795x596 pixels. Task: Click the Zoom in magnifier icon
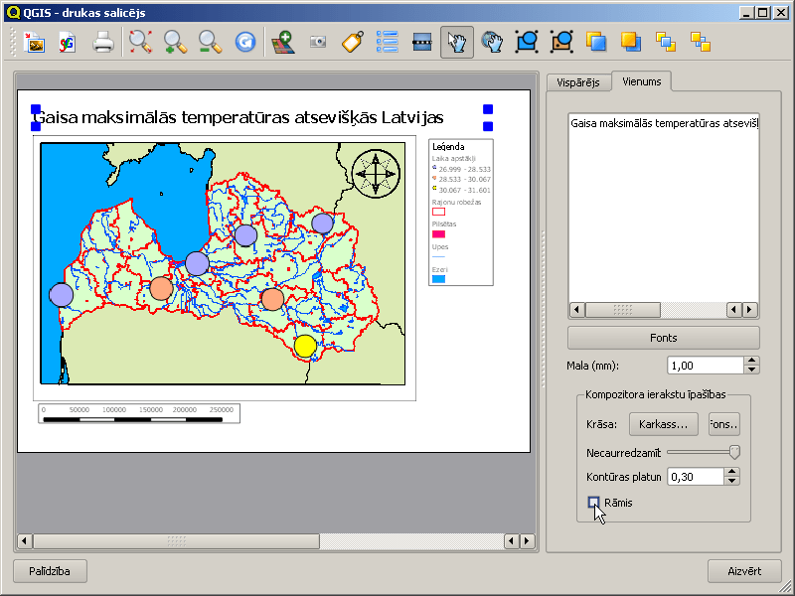[175, 42]
